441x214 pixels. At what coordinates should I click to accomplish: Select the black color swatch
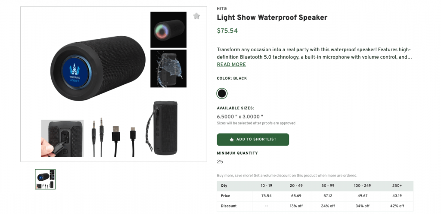[x=222, y=93]
